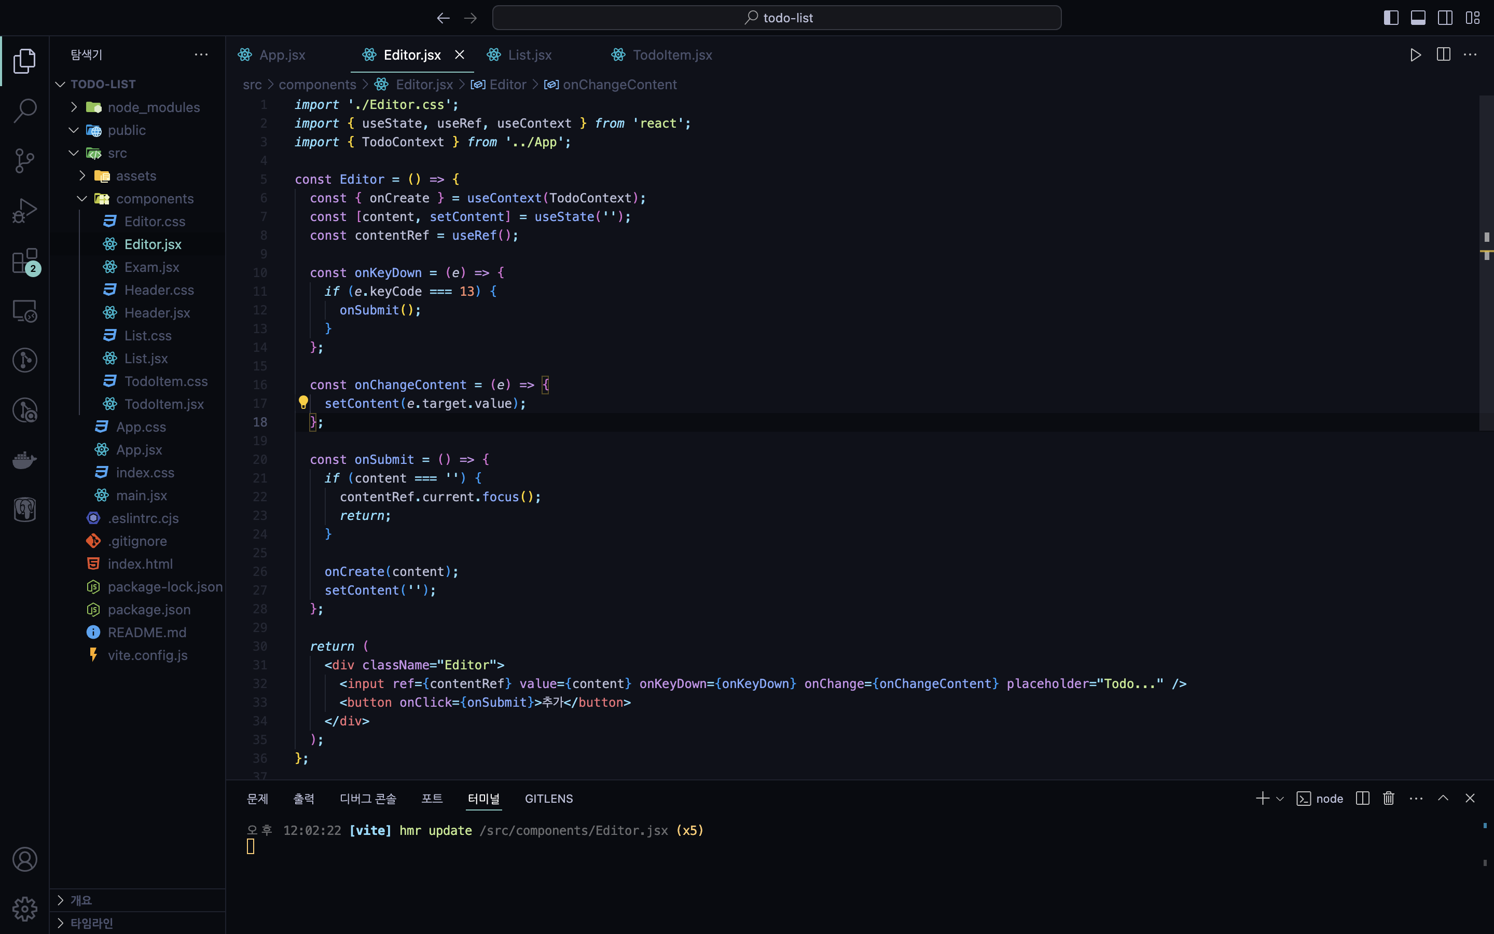Open the Search view in activity bar
The width and height of the screenshot is (1494, 934).
(x=25, y=111)
